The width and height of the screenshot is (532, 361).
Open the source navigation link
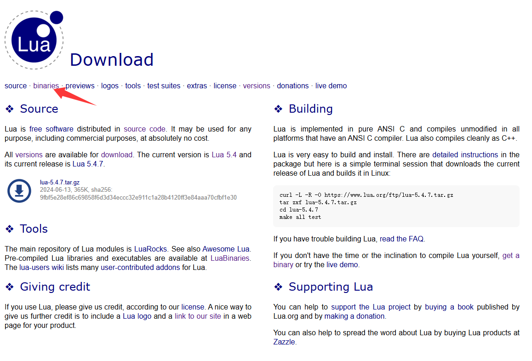(x=16, y=86)
